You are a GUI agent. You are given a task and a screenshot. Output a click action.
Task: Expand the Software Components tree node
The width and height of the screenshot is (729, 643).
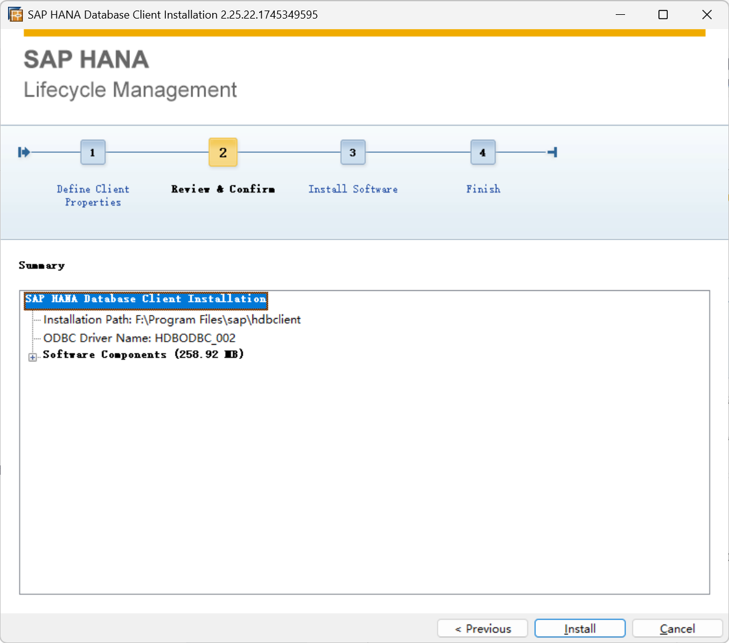tap(33, 357)
